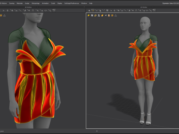The height and width of the screenshot is (134, 179).
Task: Select the left 3D Window tab title
Action: point(28,7)
